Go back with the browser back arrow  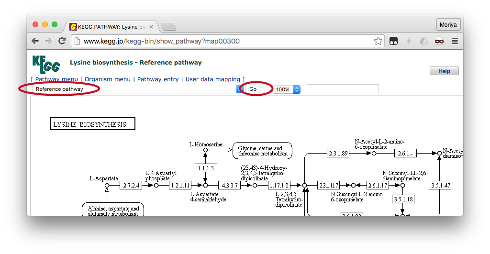[x=35, y=41]
